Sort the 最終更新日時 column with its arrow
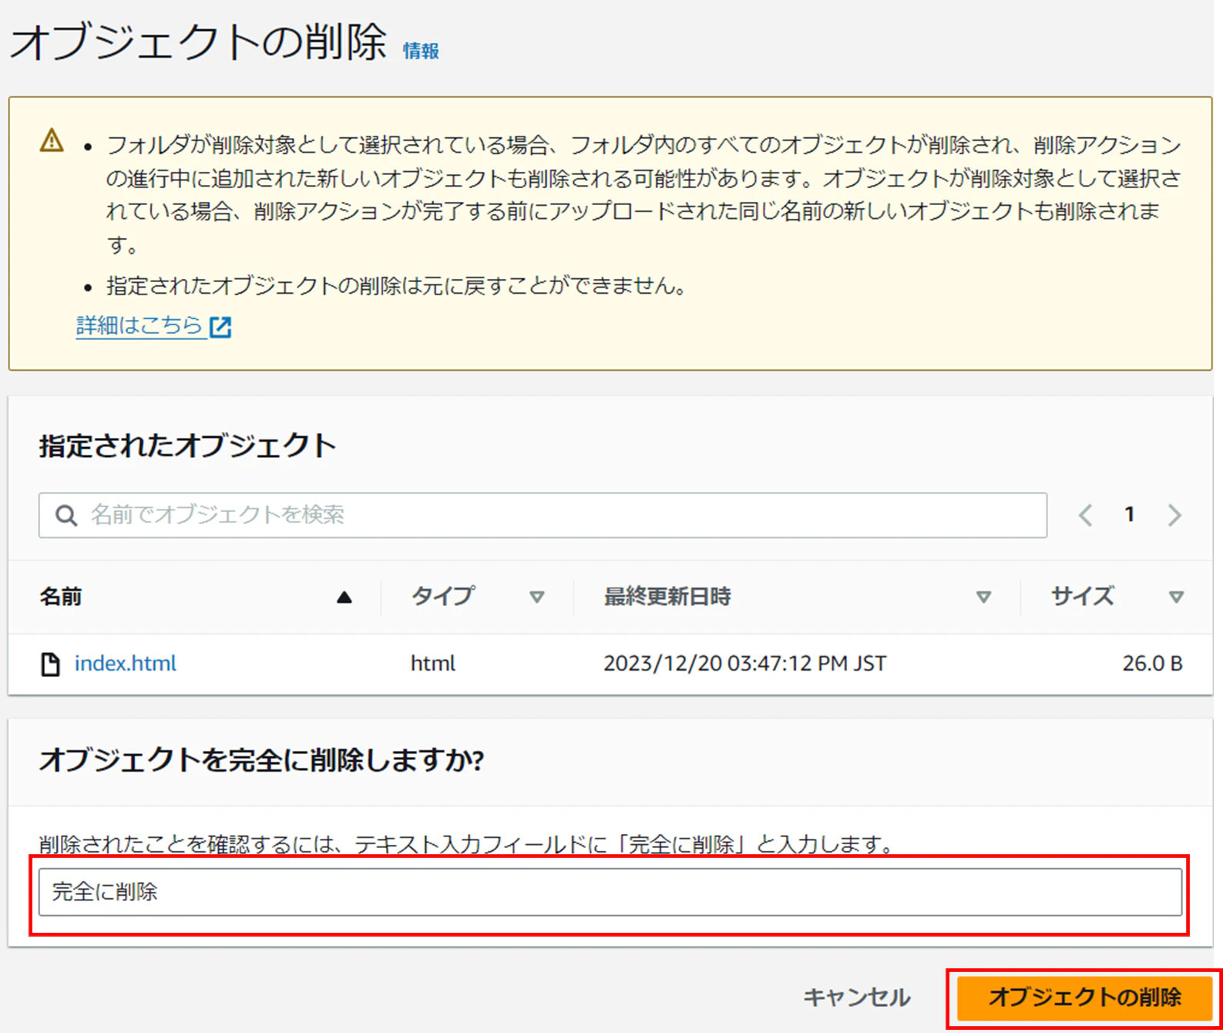Screen dimensions: 1223x1033 [983, 597]
